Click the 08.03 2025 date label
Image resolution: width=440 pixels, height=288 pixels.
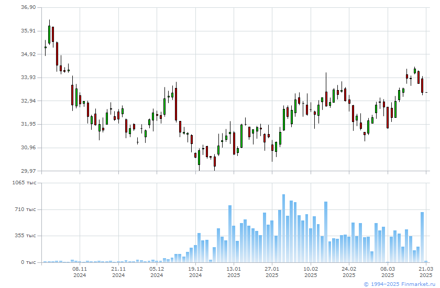[388, 272]
